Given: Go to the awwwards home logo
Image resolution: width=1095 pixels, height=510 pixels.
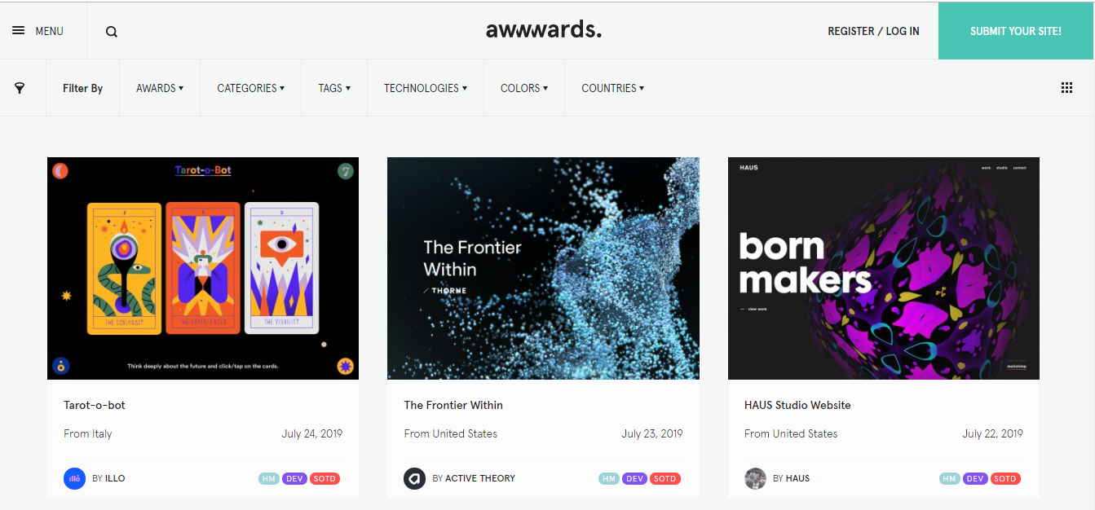Looking at the screenshot, I should coord(544,30).
